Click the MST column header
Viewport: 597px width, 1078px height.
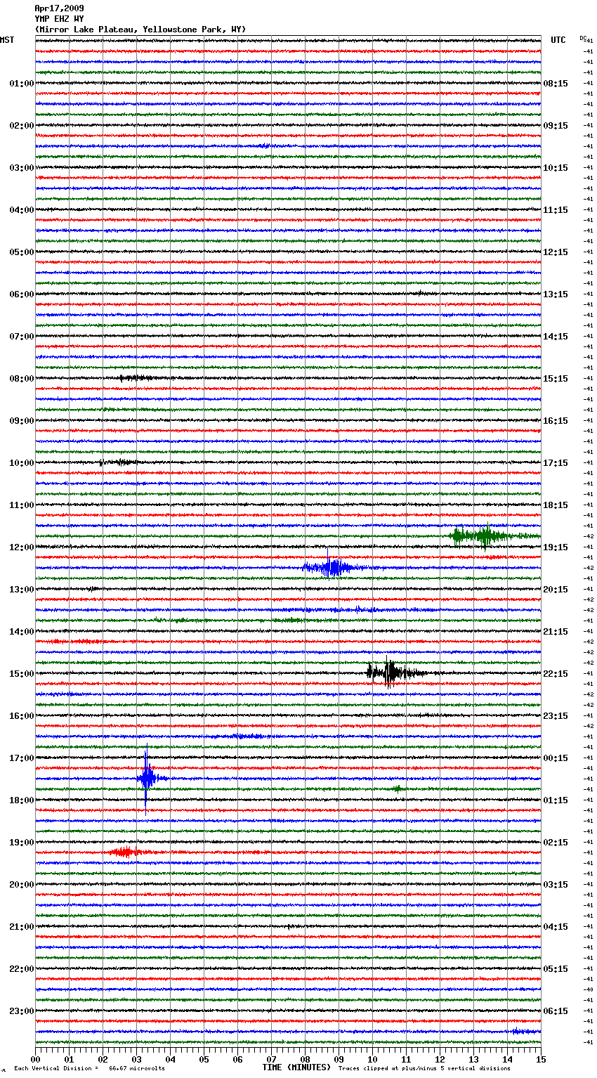click(7, 40)
